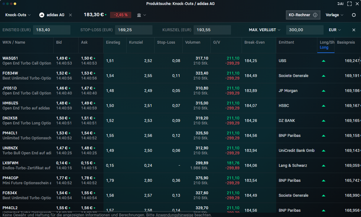
Task: Select product PM4CGP
Action: (x=10, y=178)
